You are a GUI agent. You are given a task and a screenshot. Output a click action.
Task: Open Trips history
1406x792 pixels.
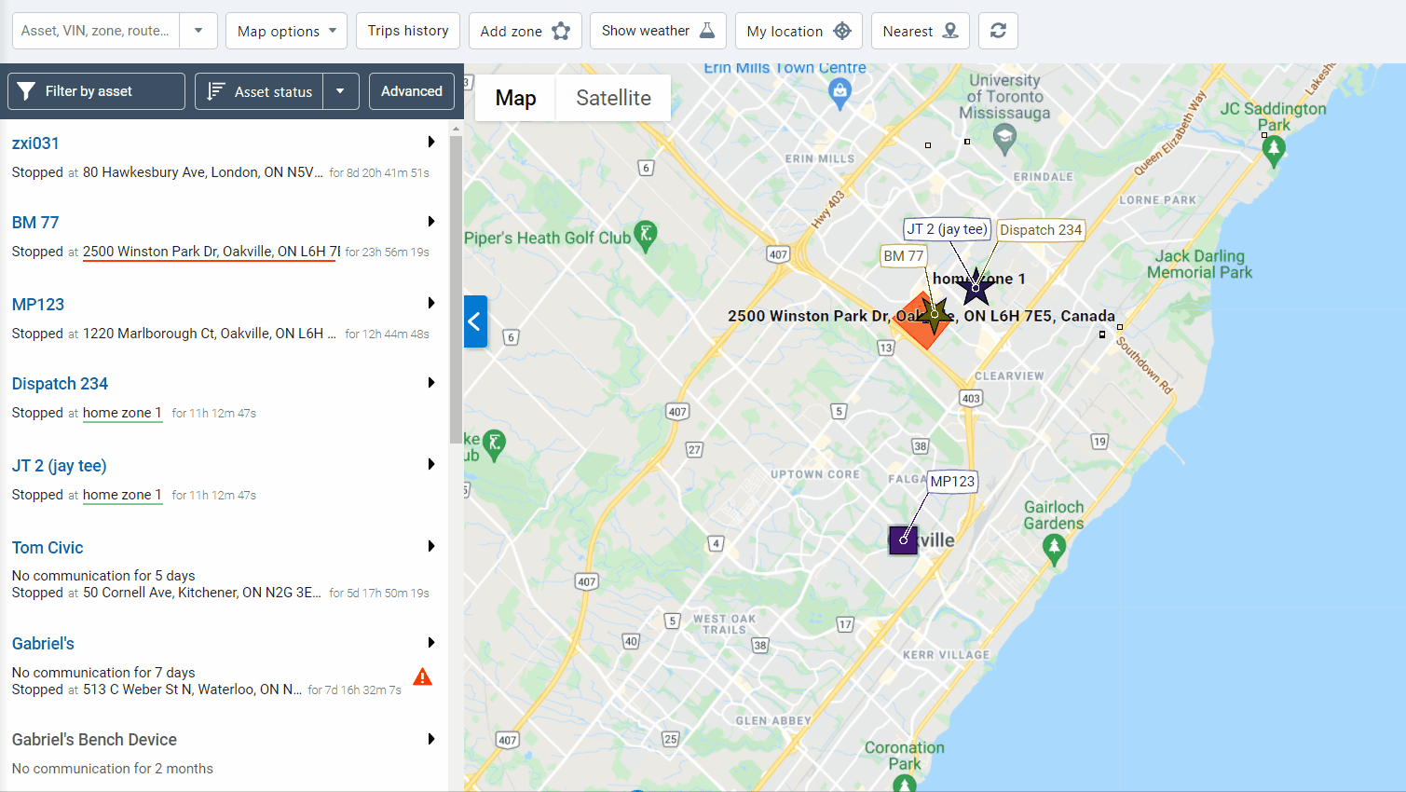click(x=407, y=30)
